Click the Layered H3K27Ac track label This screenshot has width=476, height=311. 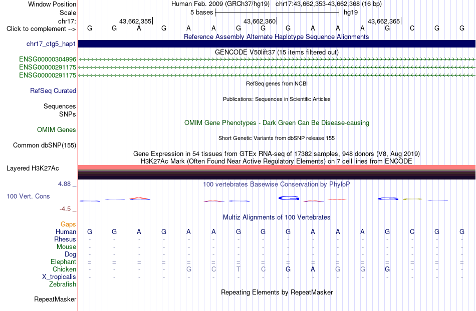coord(33,168)
